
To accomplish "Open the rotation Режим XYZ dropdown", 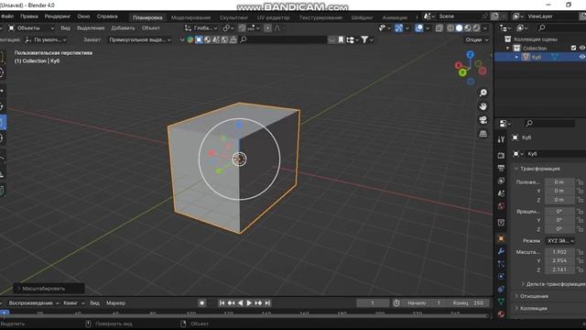I will click(559, 241).
